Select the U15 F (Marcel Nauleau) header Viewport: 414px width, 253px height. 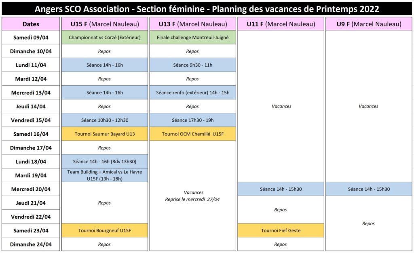[105, 24]
